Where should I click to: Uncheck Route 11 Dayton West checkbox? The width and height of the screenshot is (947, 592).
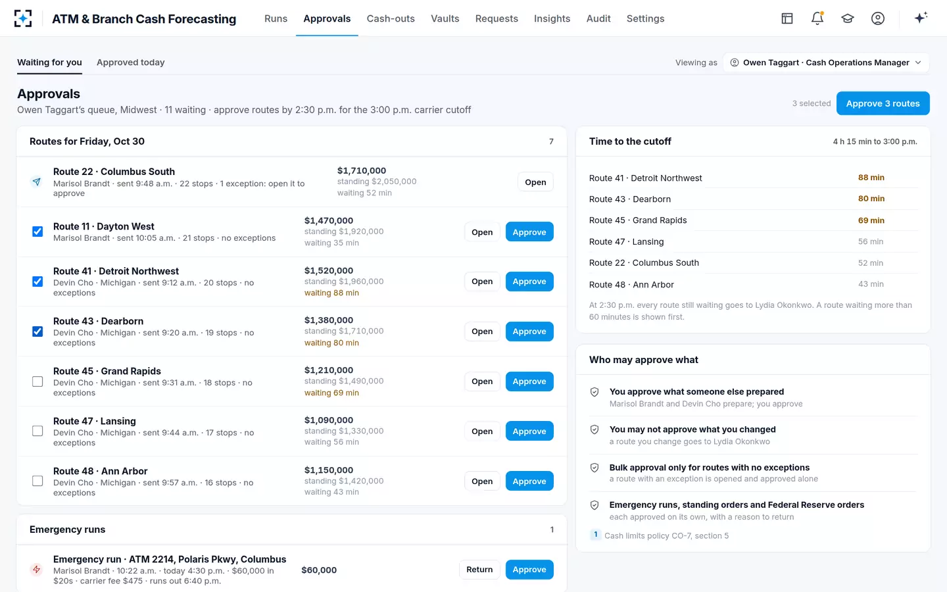(x=37, y=232)
